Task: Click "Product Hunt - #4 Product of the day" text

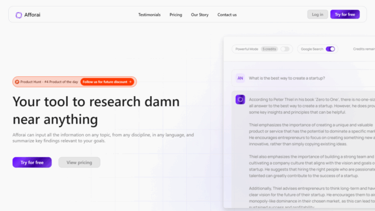Action: [49, 82]
